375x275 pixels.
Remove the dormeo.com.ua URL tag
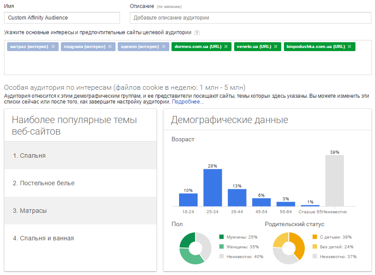point(226,46)
